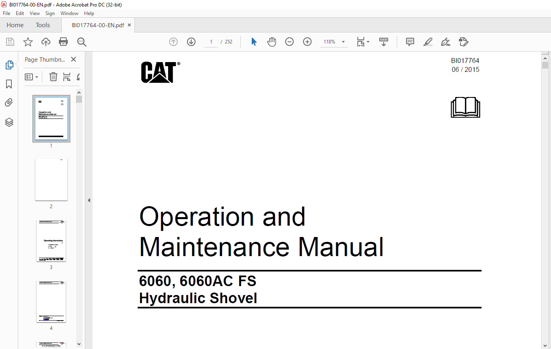Click the open book manual icon
Screen dimensions: 551x349
coord(465,107)
